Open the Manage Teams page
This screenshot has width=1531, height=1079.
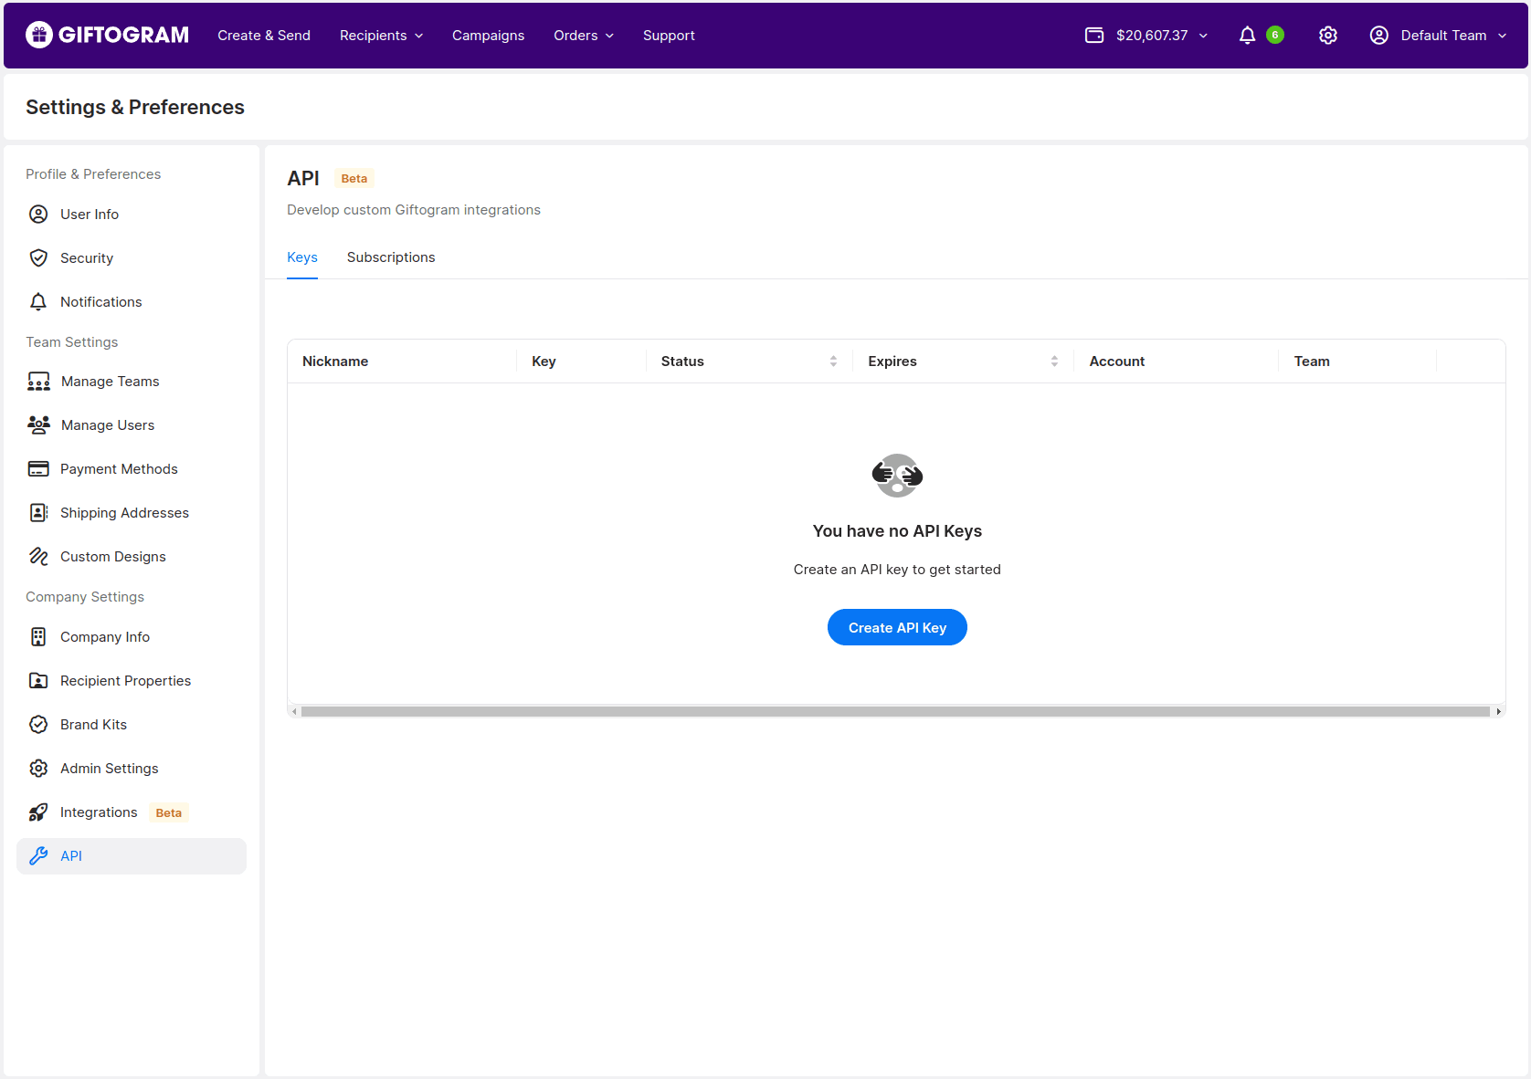click(132, 382)
